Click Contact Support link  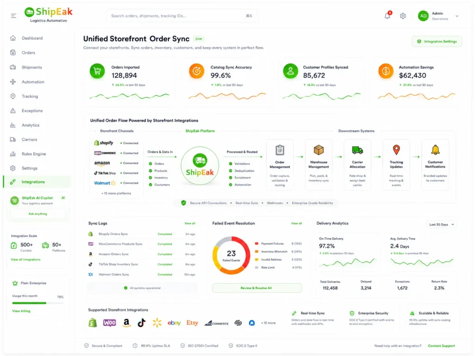click(442, 346)
